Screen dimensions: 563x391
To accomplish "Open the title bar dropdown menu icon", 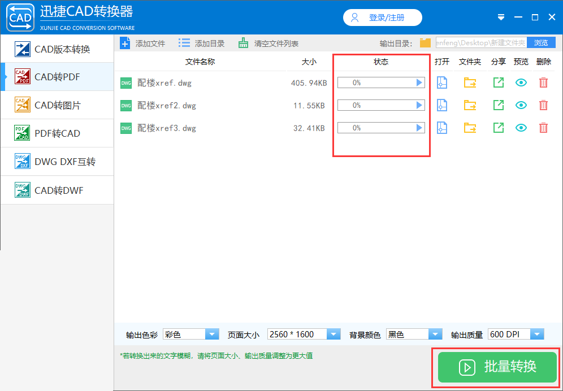I will 501,18.
